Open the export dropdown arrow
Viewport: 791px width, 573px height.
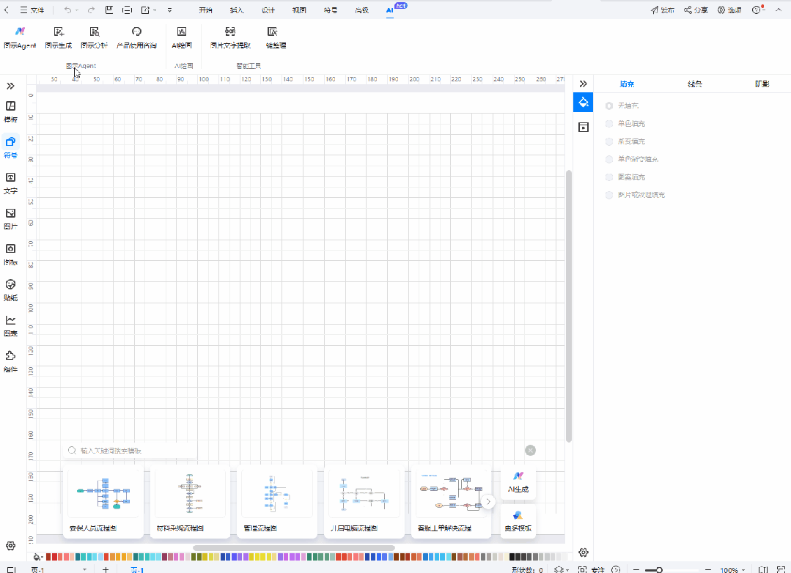click(x=155, y=10)
